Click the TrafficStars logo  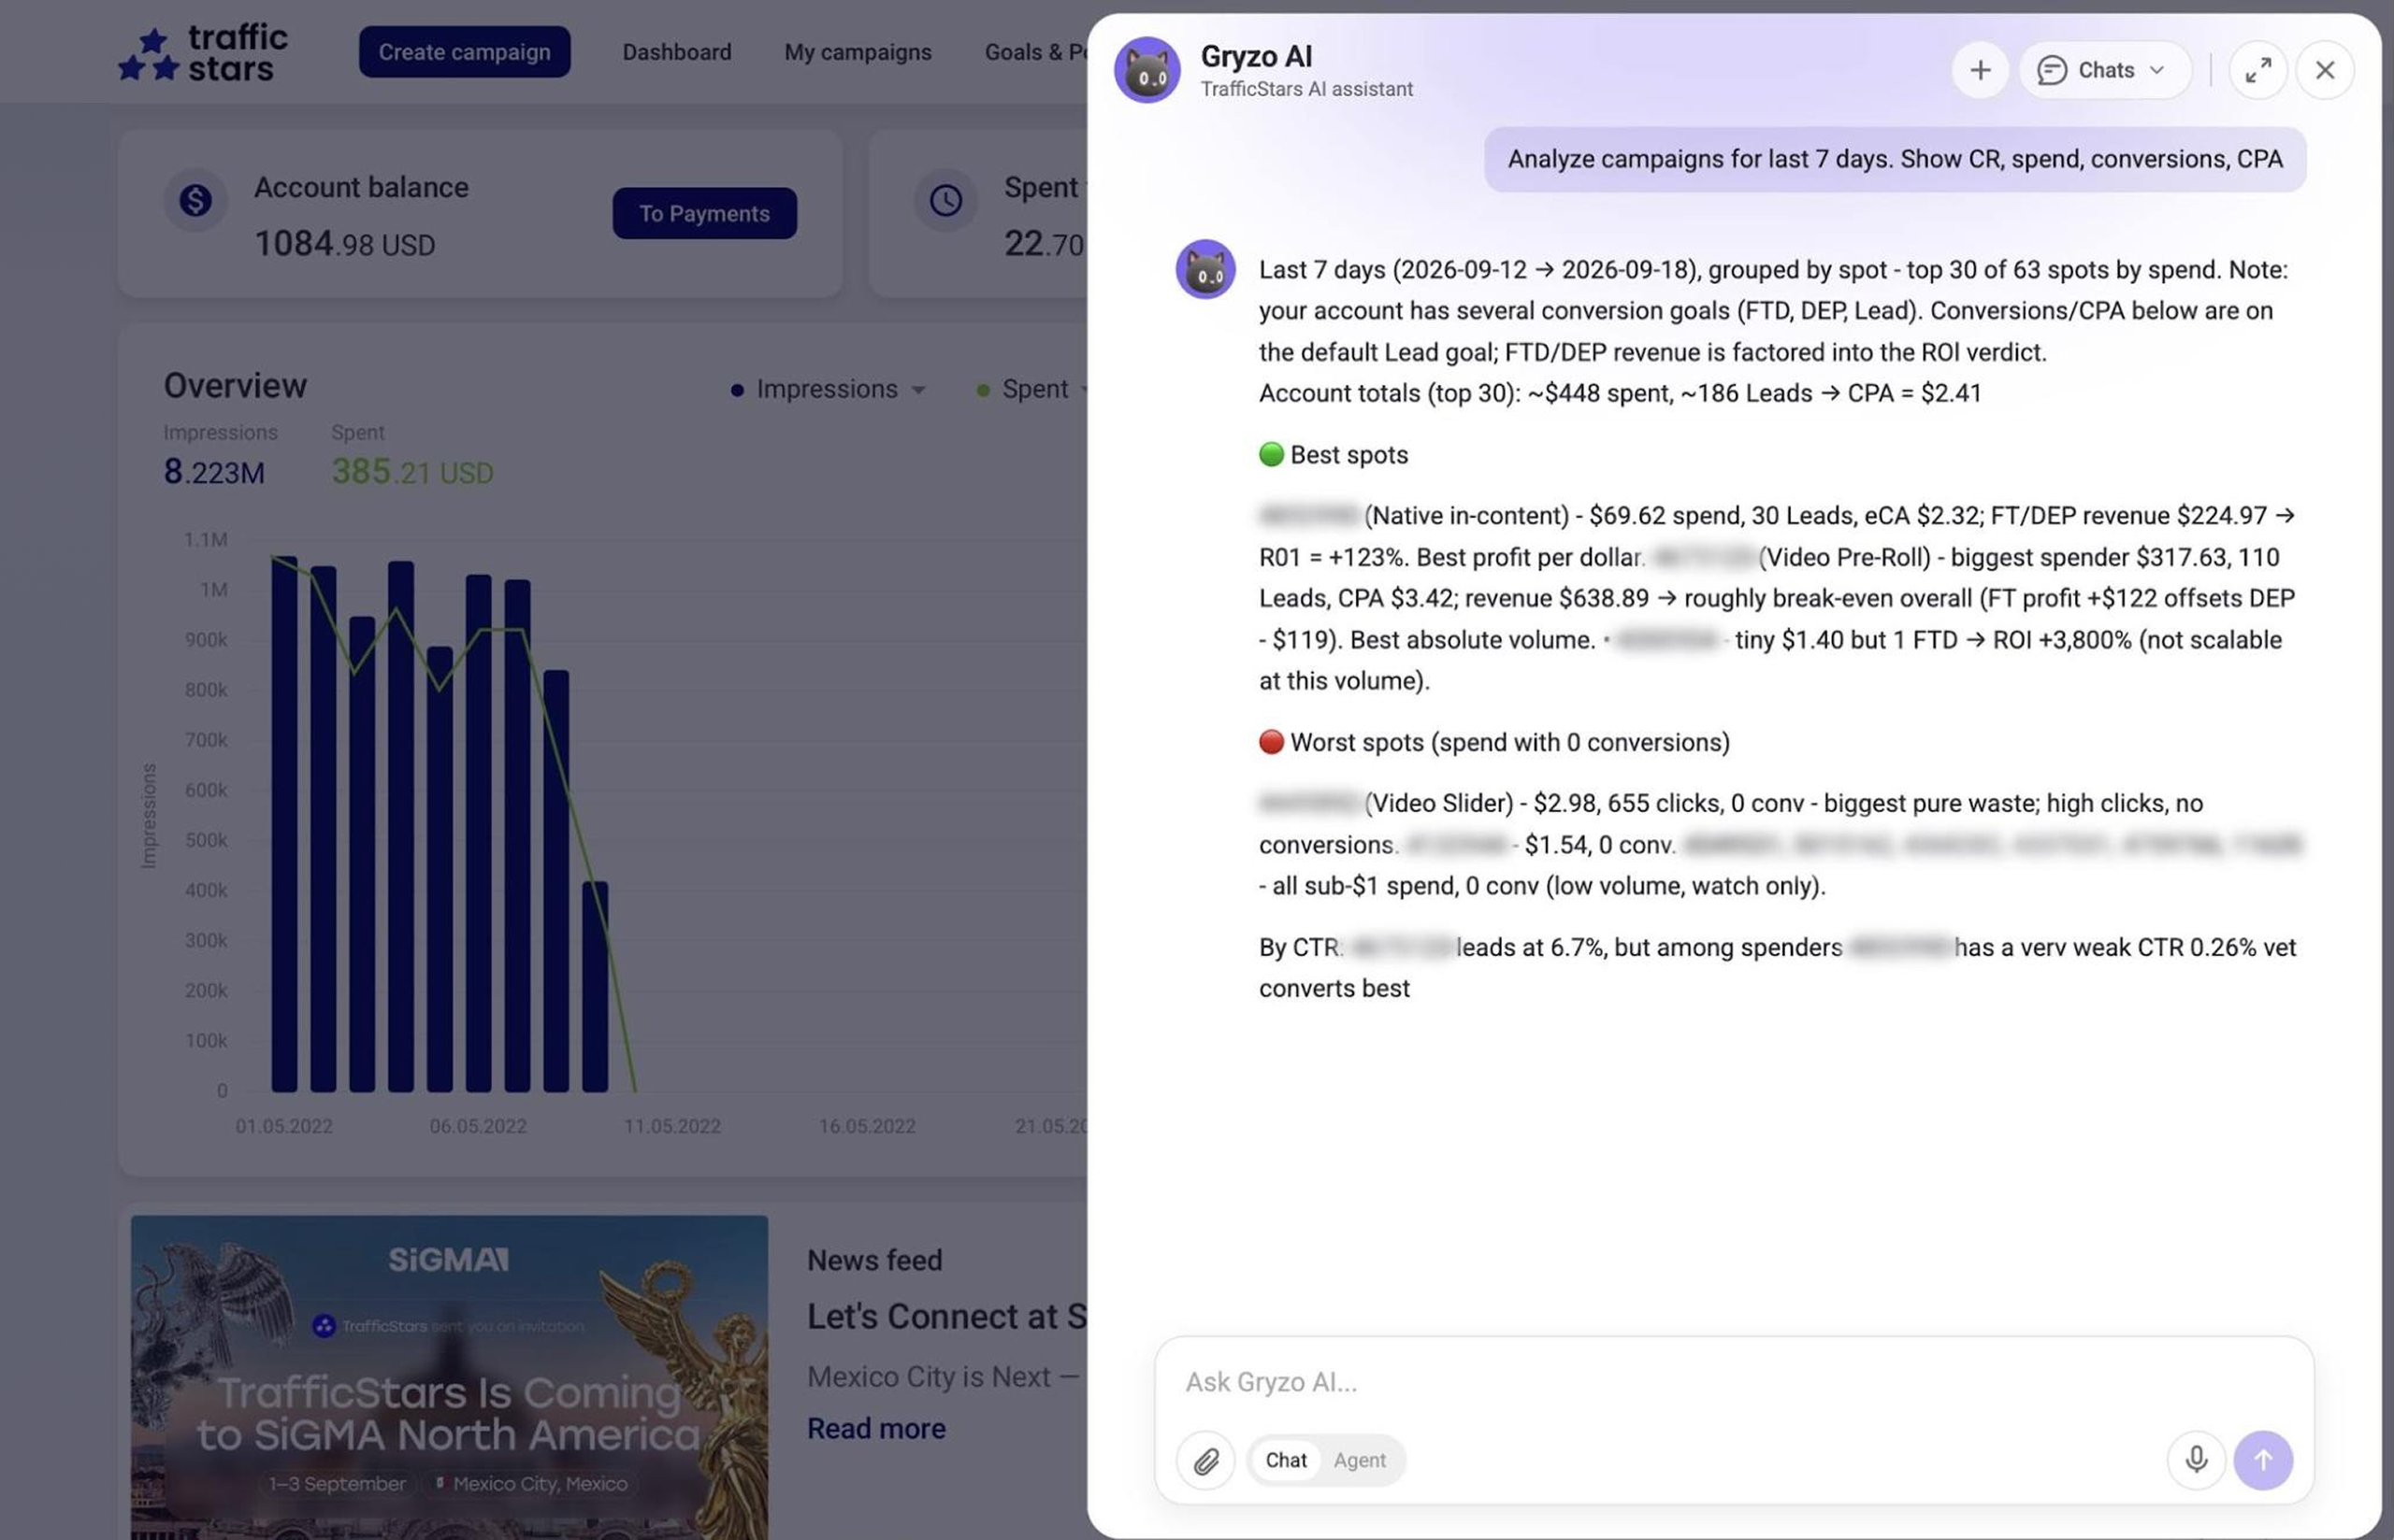(203, 53)
